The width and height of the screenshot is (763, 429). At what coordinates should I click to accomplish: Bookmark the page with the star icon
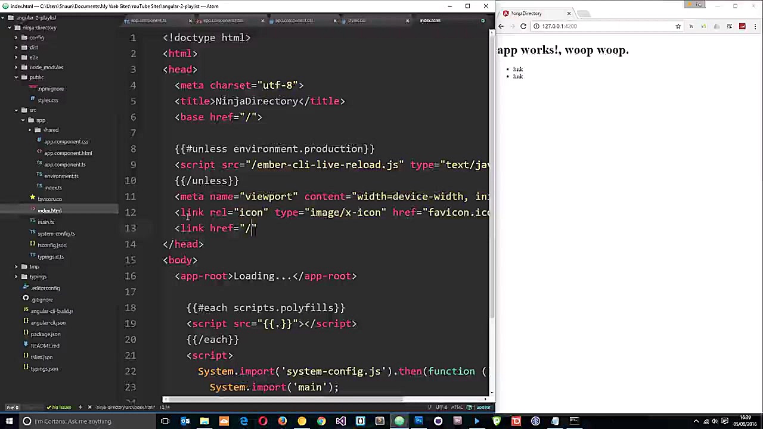click(x=678, y=26)
